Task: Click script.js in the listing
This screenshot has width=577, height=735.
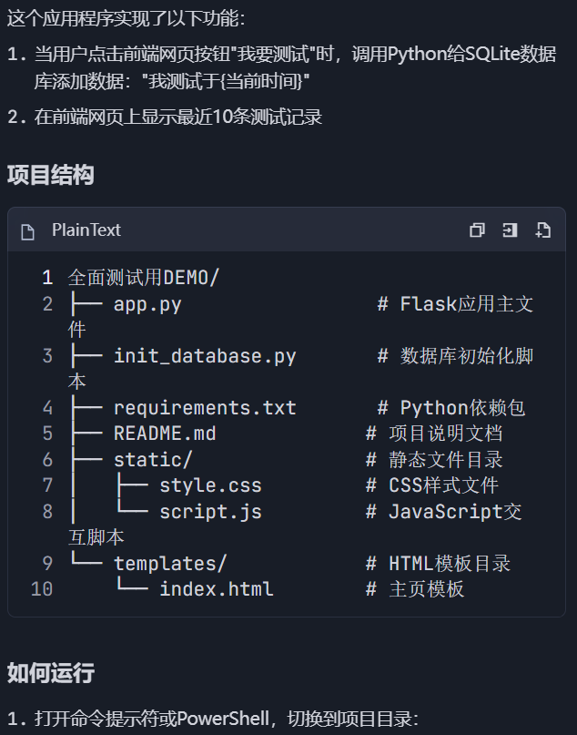Action: tap(210, 512)
